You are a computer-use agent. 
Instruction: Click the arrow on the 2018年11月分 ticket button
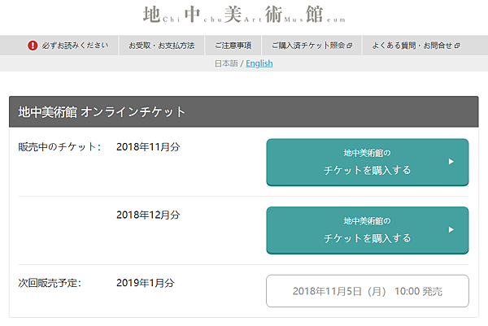pyautogui.click(x=451, y=161)
